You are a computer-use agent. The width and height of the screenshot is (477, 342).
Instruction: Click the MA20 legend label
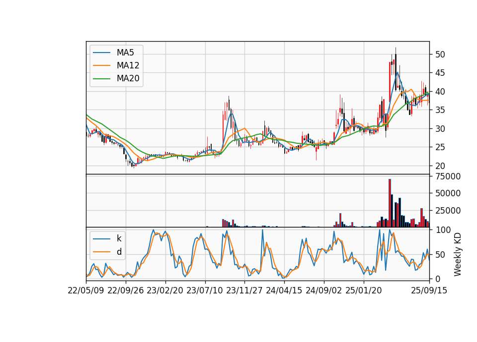click(x=128, y=79)
